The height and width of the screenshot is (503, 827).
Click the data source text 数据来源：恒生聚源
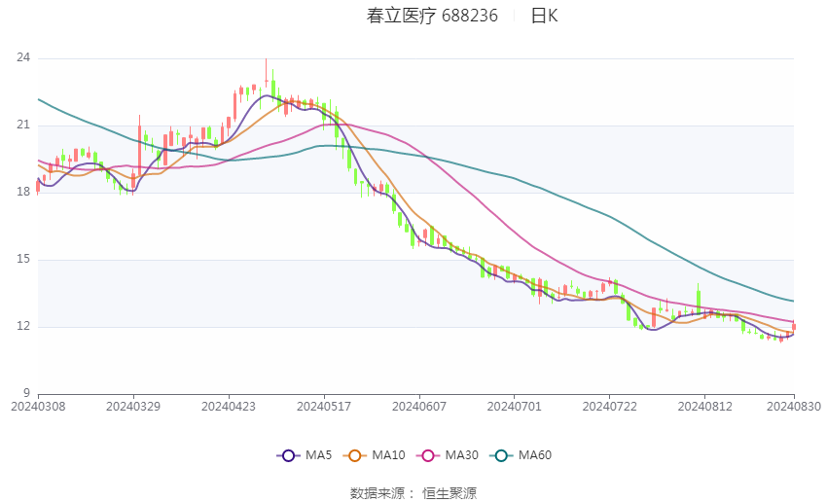coord(413,493)
